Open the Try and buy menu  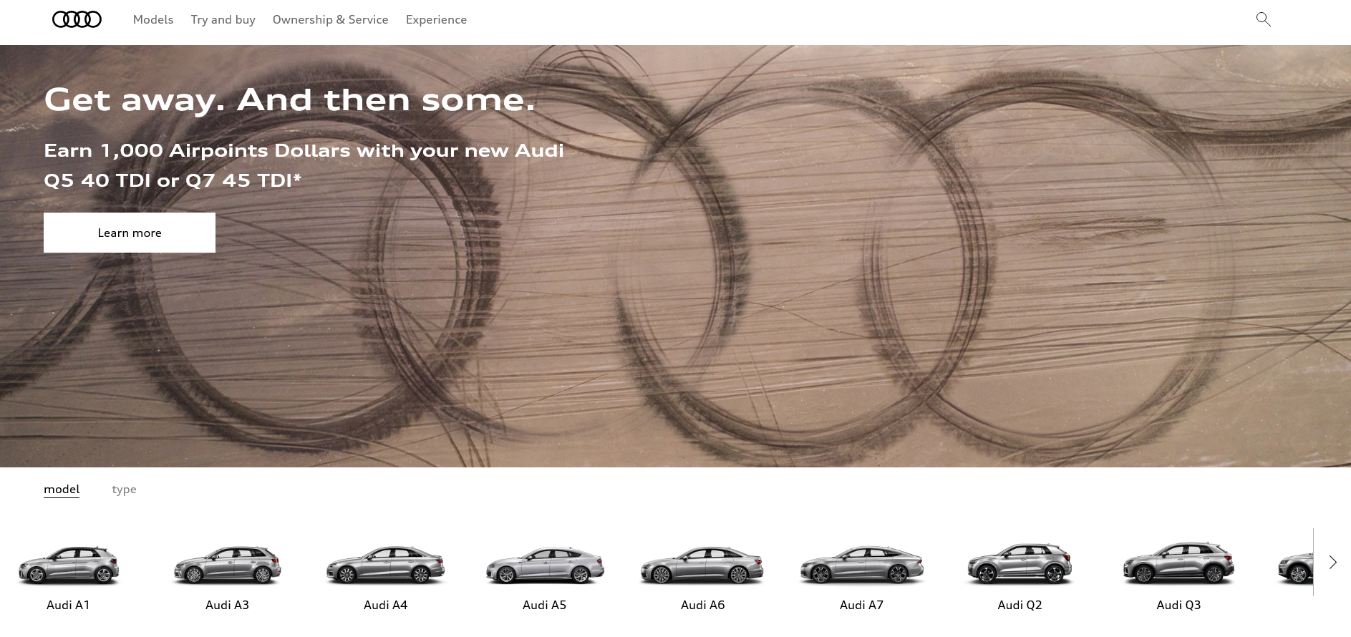click(223, 19)
